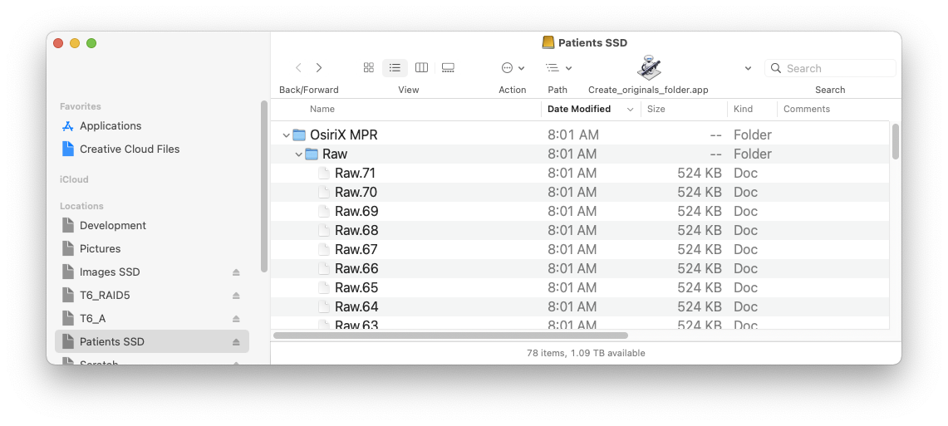Eject the T6_A volume
The image size is (948, 426).
coord(237,319)
